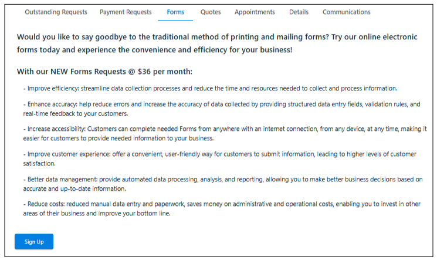This screenshot has height=260, width=437.
Task: Switch to the Payment Requests tab
Action: (x=126, y=12)
